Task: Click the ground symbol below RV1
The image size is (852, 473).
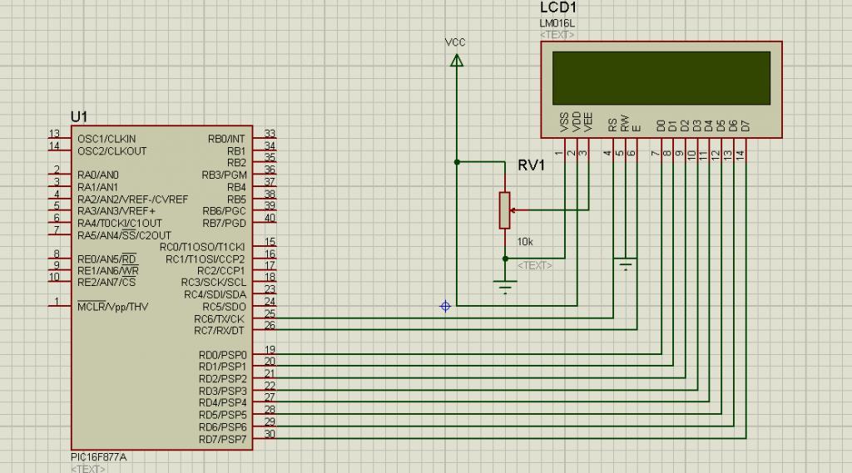Action: 505,287
